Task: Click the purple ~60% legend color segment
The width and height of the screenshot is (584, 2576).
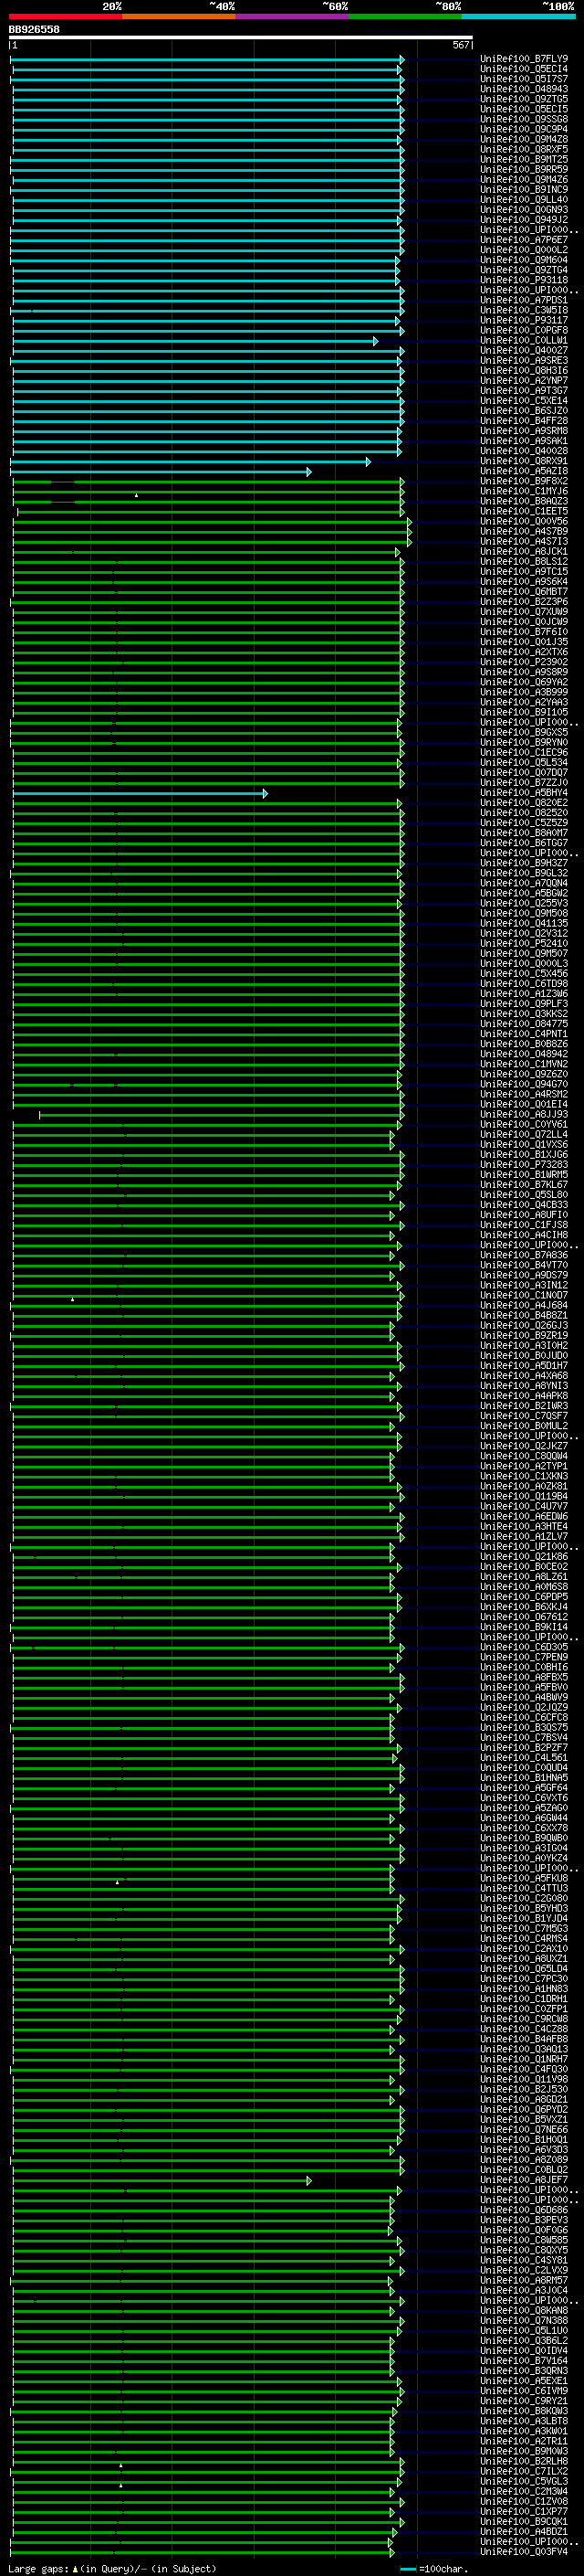Action: [x=291, y=16]
